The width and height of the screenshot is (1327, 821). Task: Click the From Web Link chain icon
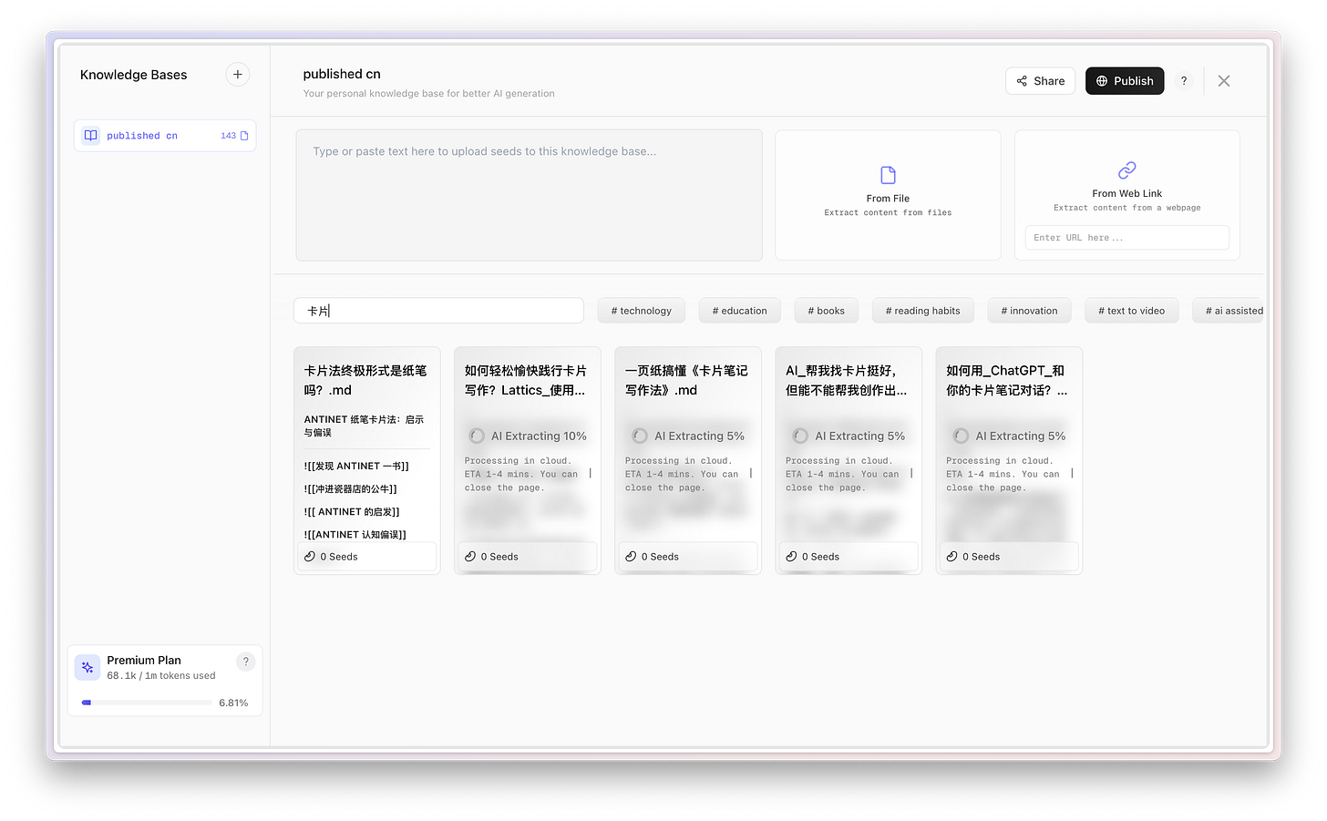[x=1126, y=170]
